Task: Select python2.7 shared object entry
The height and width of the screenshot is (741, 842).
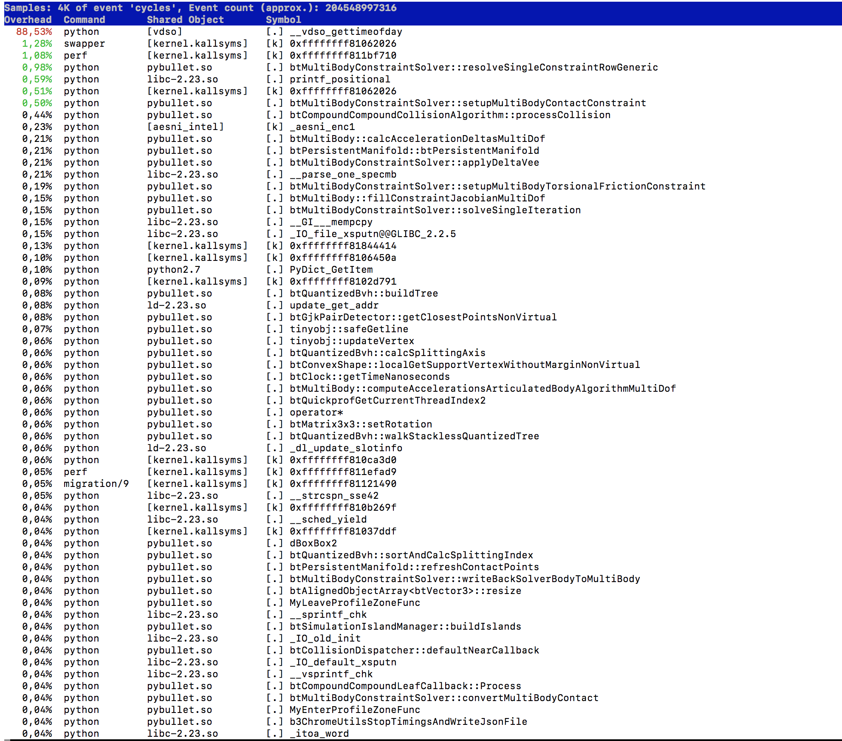Action: pos(173,270)
